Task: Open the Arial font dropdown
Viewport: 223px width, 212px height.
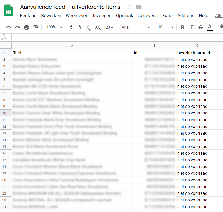Action: (x=136, y=27)
